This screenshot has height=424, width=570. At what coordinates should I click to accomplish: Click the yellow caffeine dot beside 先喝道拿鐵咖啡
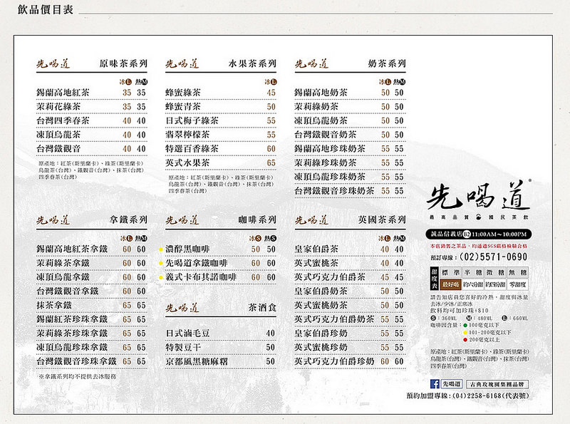pyautogui.click(x=161, y=263)
